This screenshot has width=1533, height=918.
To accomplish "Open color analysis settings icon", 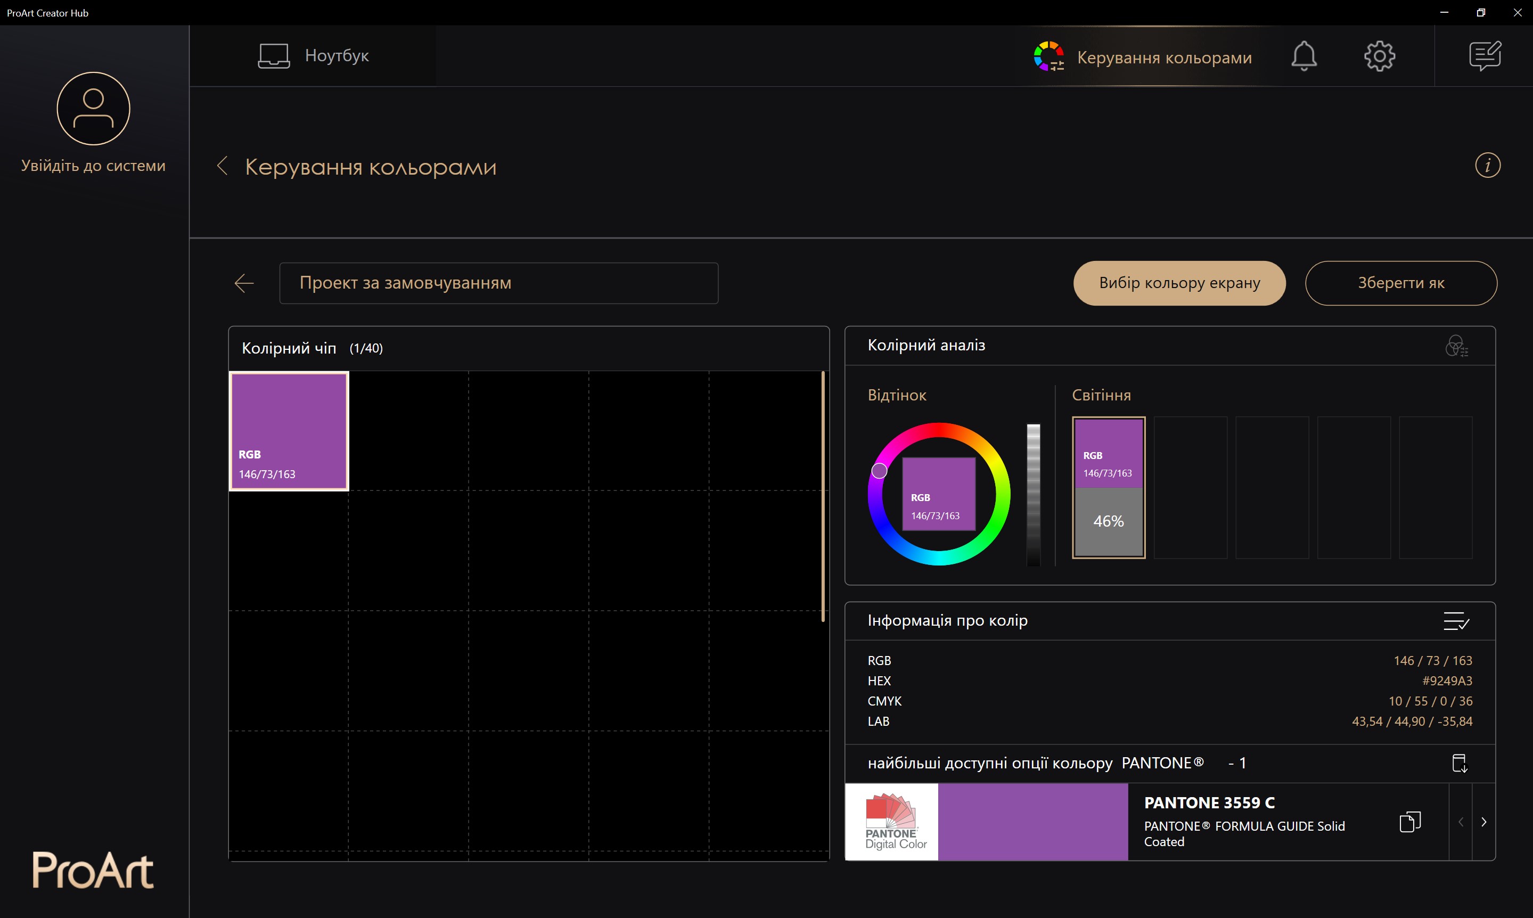I will (x=1456, y=347).
